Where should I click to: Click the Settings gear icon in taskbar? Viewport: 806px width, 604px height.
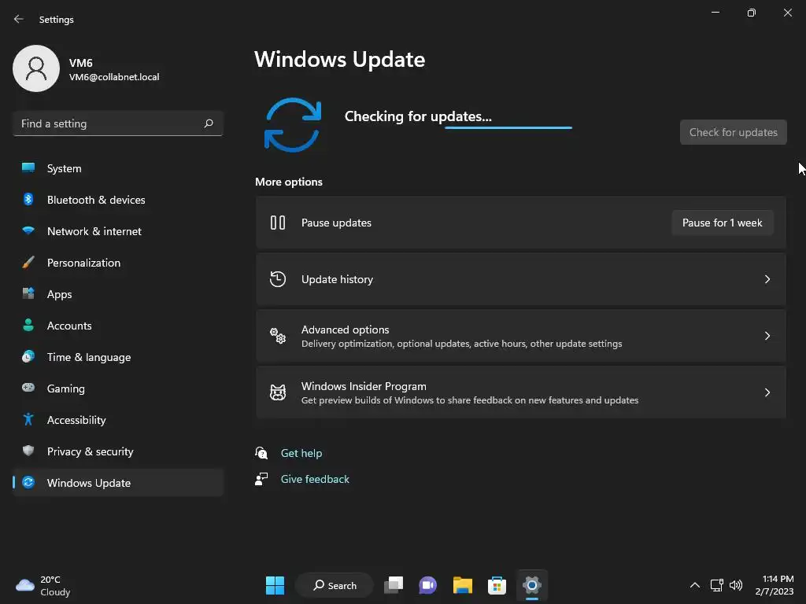(x=531, y=585)
